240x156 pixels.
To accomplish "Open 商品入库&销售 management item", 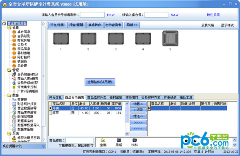I will pyautogui.click(x=28, y=78).
